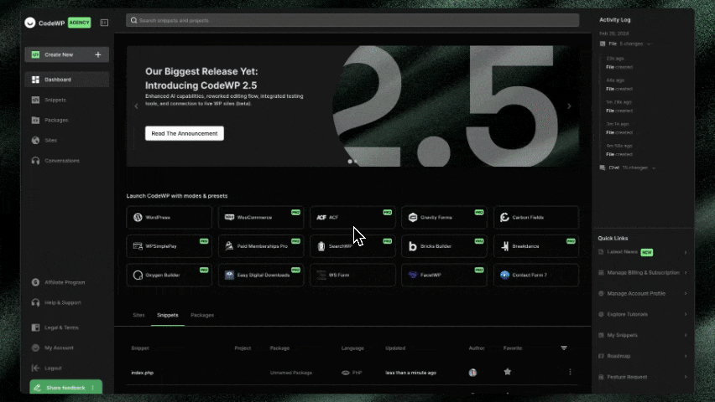Go to the next banner slide
The width and height of the screenshot is (715, 402).
pos(569,106)
